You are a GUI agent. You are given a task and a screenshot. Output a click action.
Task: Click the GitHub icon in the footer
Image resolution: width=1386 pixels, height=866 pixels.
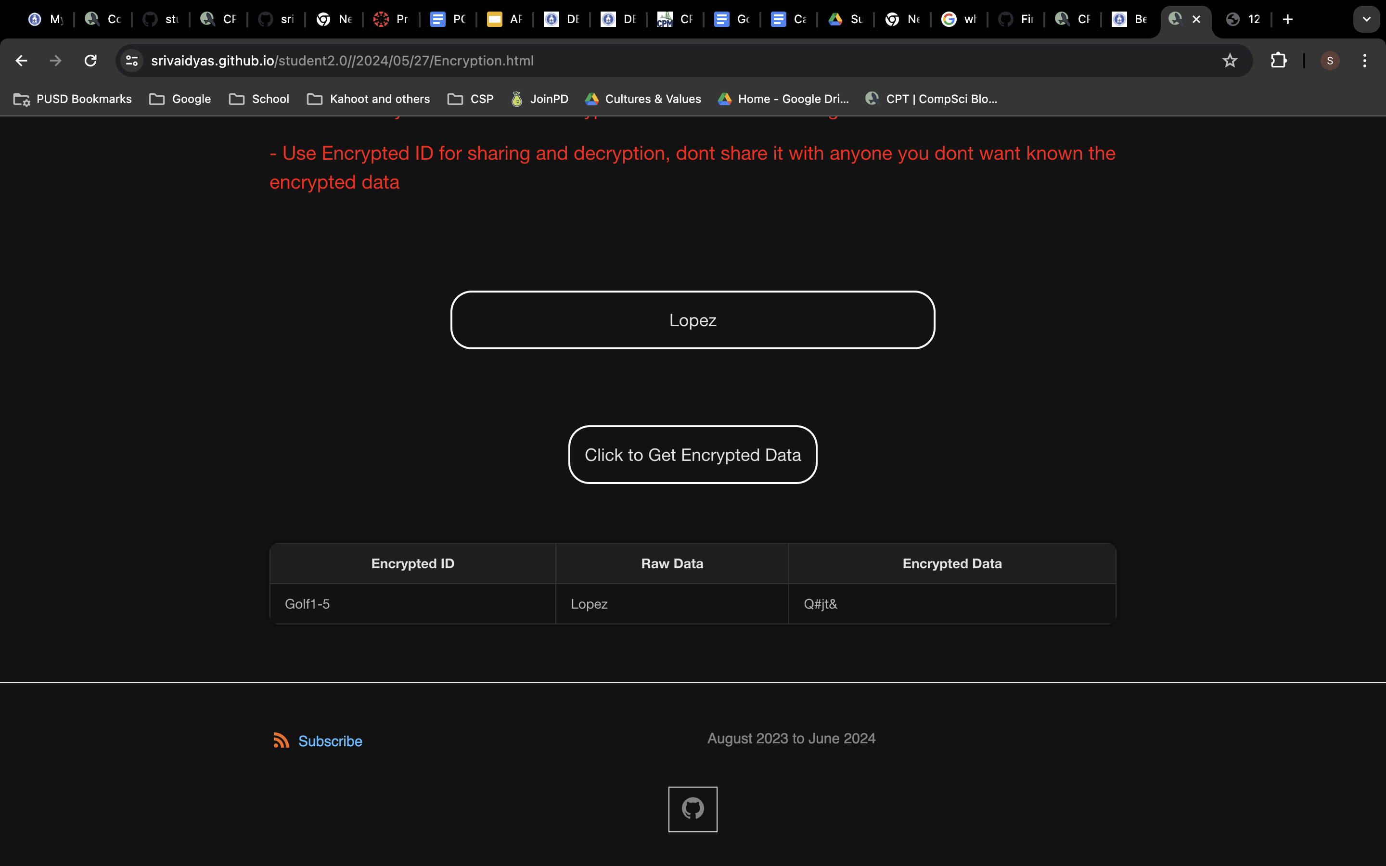(693, 809)
